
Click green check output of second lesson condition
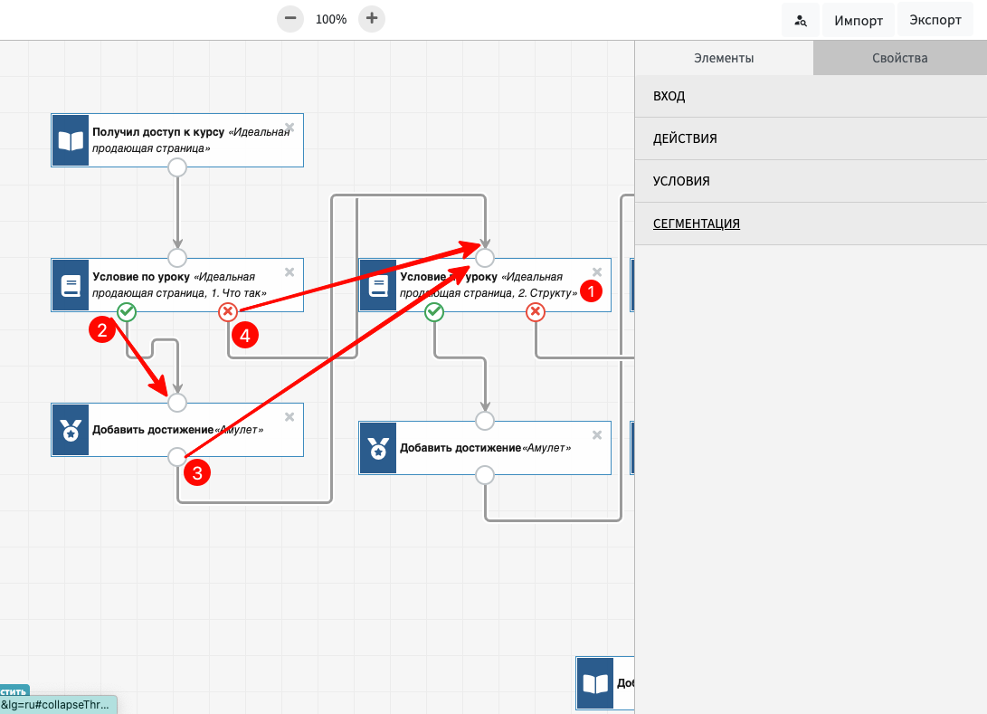pos(434,312)
